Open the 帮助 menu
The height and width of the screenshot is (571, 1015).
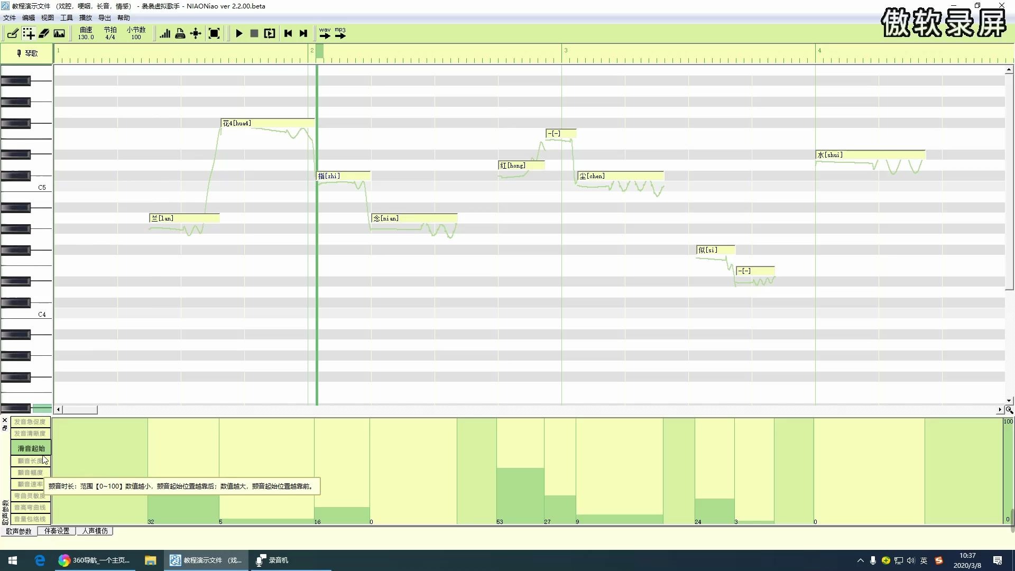click(124, 18)
